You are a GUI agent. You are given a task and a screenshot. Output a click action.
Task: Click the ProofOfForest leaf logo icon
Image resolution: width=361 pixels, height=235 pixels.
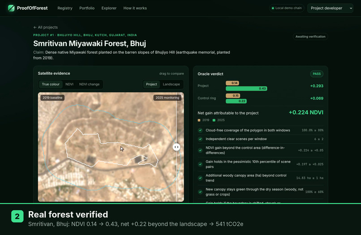11,8
